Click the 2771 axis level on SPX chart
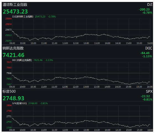The width and height of the screenshot is (155, 133). [x=9, y=116]
